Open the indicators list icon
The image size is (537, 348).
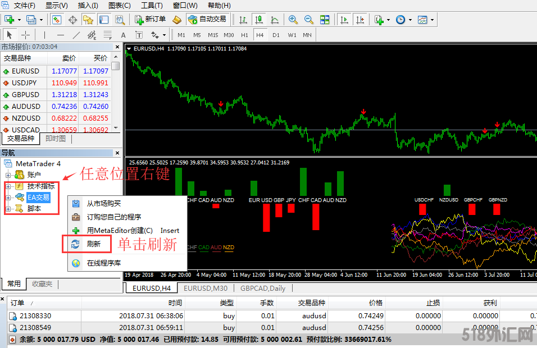point(379,20)
